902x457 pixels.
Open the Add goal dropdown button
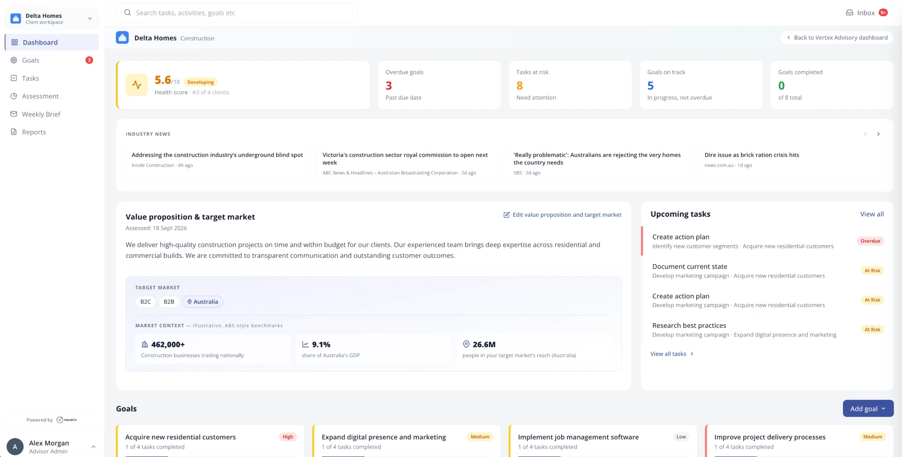pos(868,408)
